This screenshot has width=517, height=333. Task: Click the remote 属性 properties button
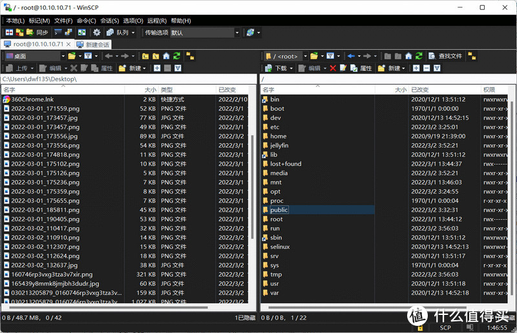tap(361, 68)
